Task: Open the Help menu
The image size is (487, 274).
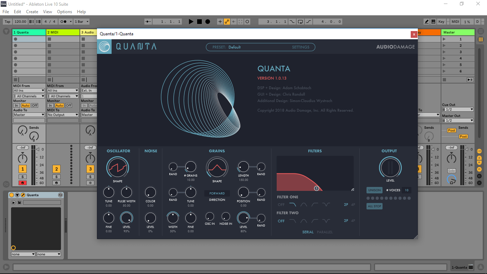Action: (81, 12)
